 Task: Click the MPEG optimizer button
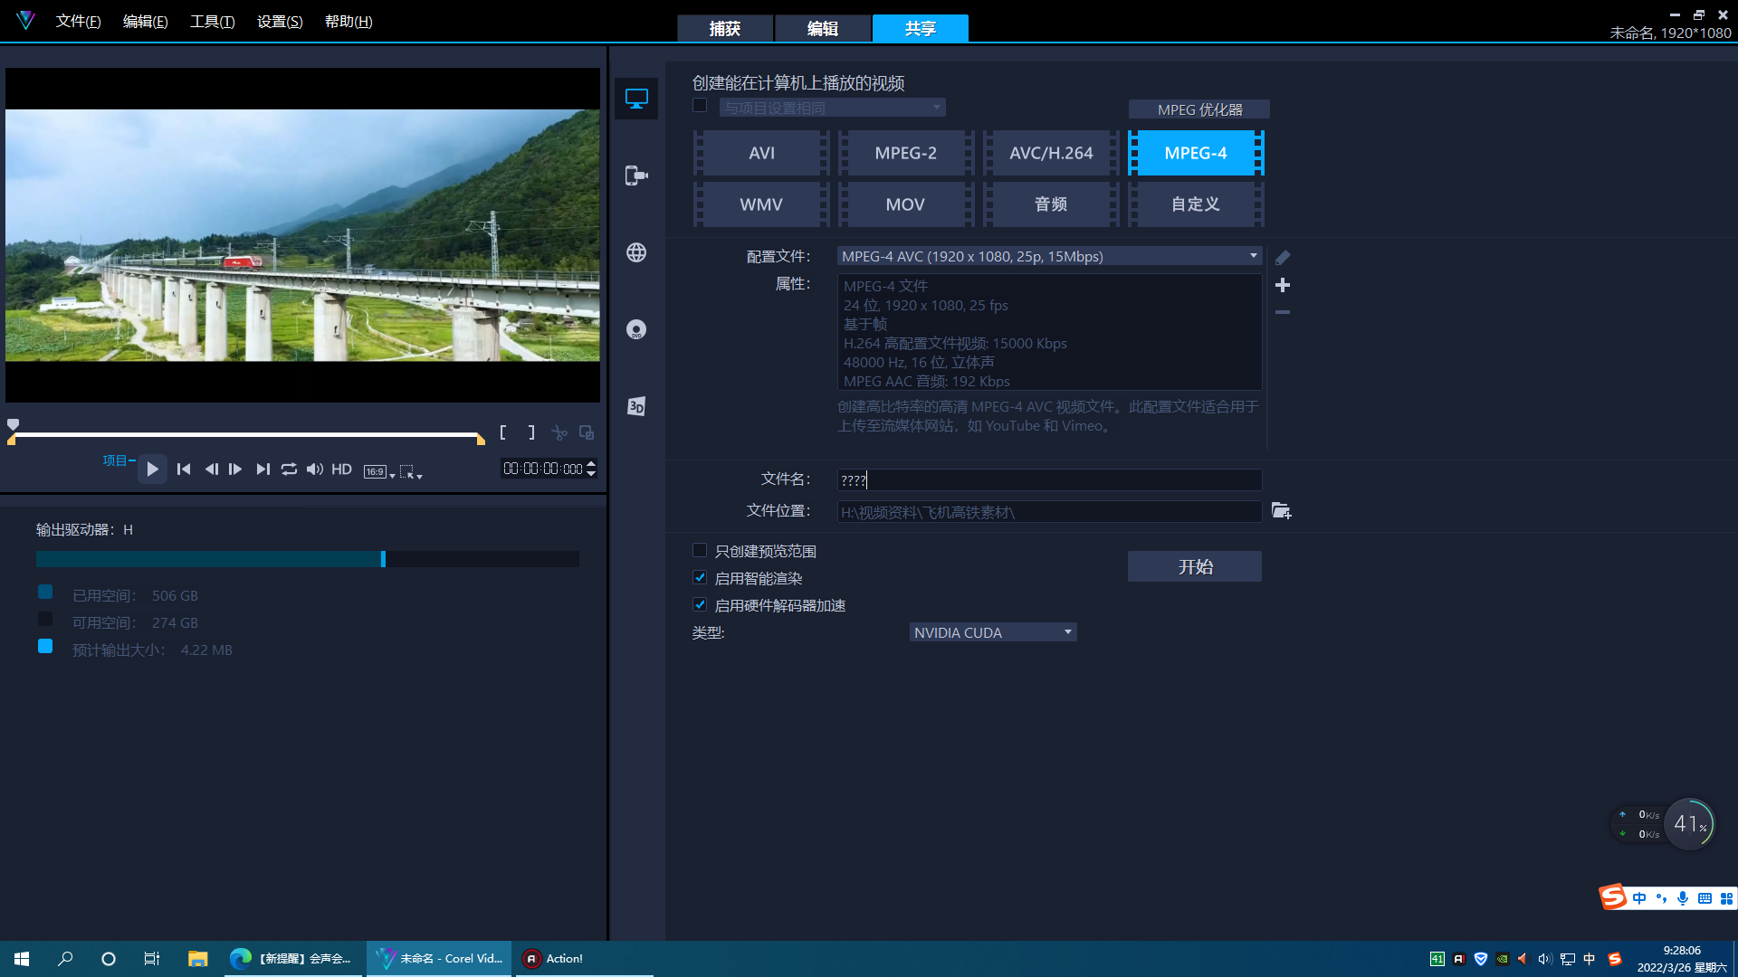1198,109
